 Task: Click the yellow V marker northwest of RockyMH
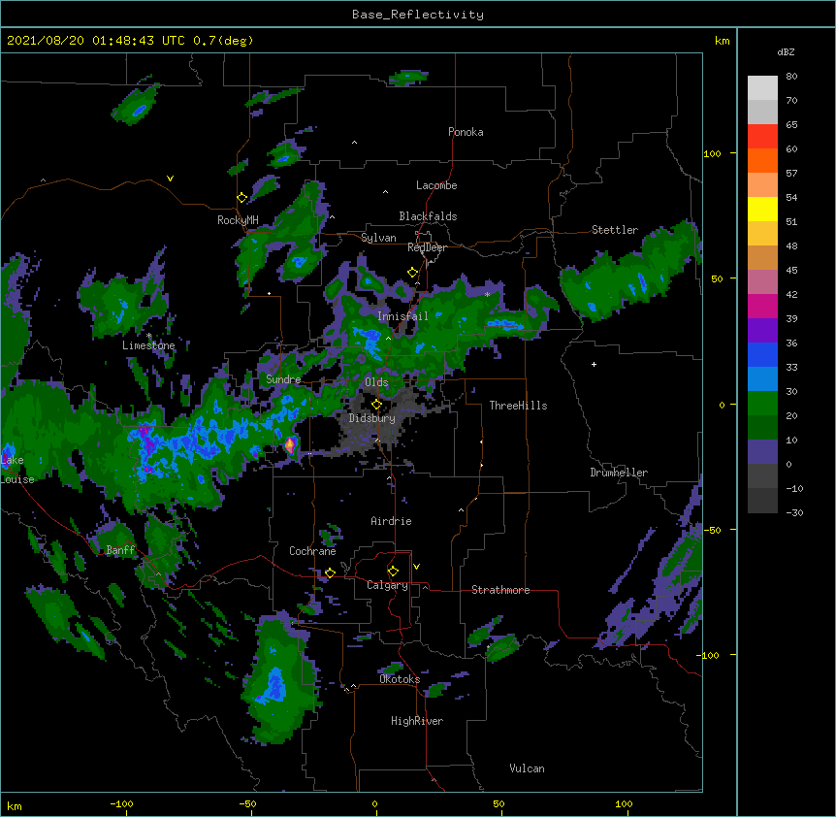pyautogui.click(x=170, y=179)
